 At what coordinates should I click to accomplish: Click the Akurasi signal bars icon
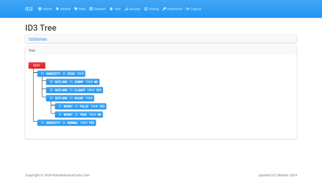pos(126,9)
